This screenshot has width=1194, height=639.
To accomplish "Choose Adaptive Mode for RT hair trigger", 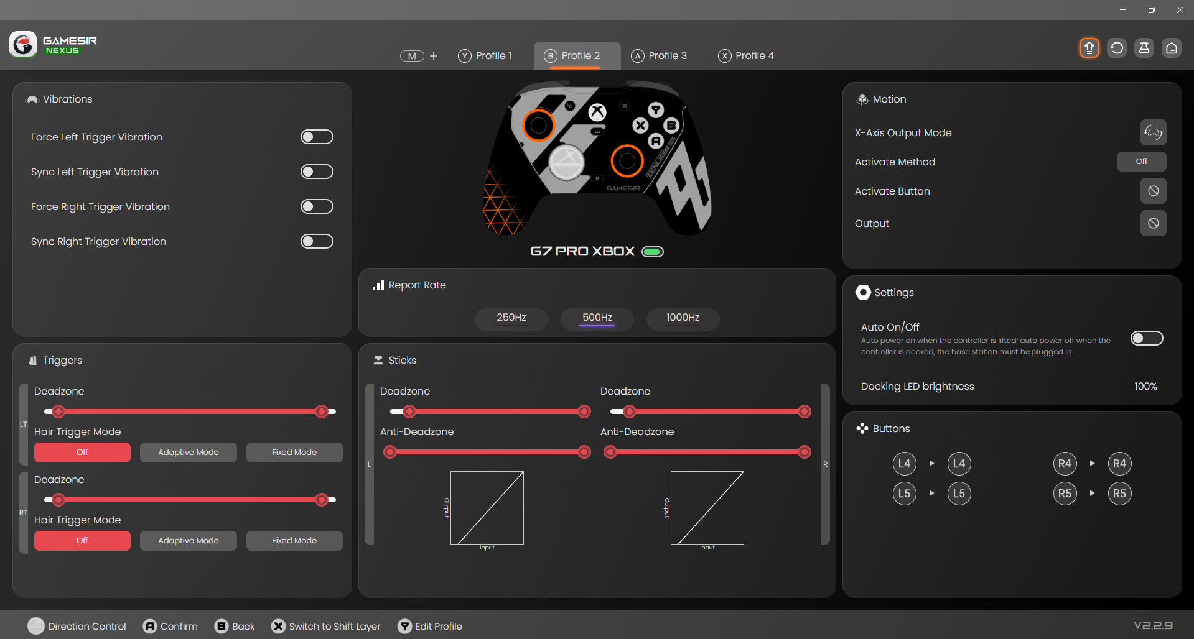I will (189, 541).
